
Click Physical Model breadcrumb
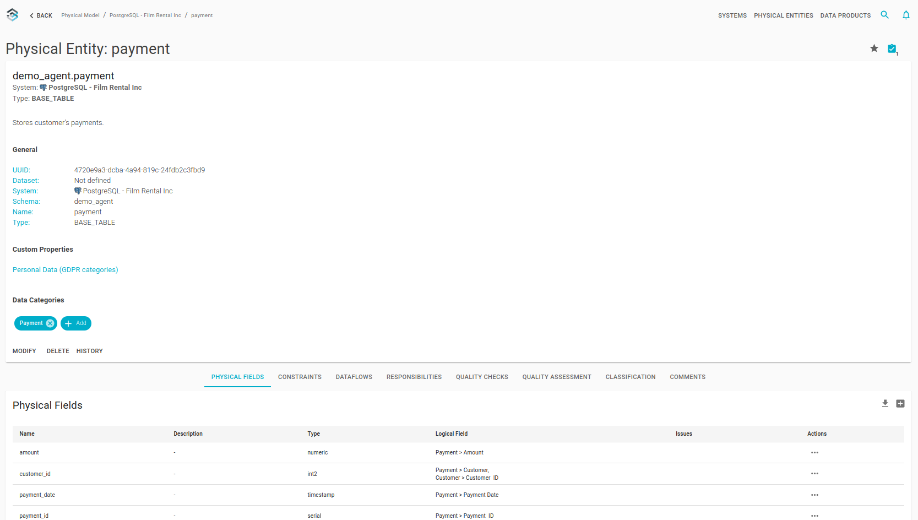pyautogui.click(x=80, y=15)
